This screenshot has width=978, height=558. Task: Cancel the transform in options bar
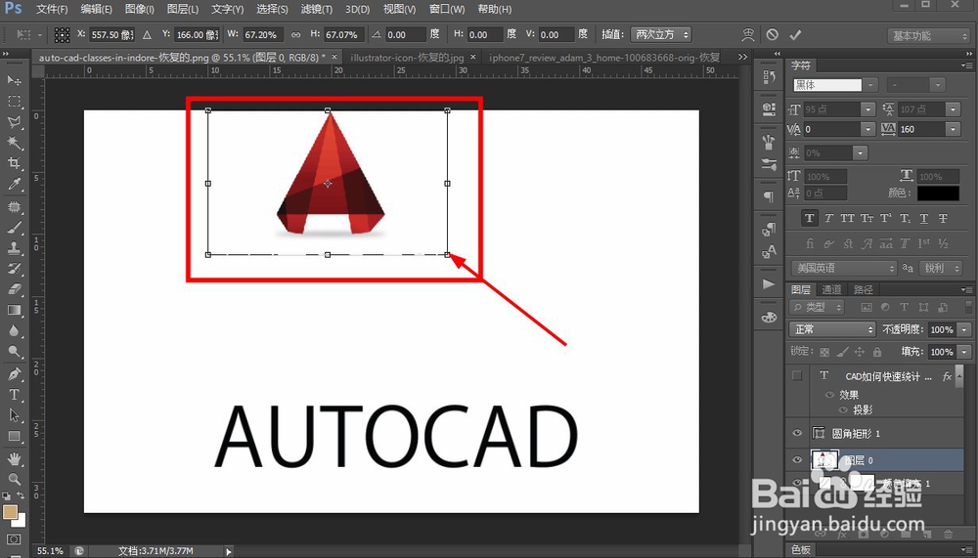pos(773,35)
